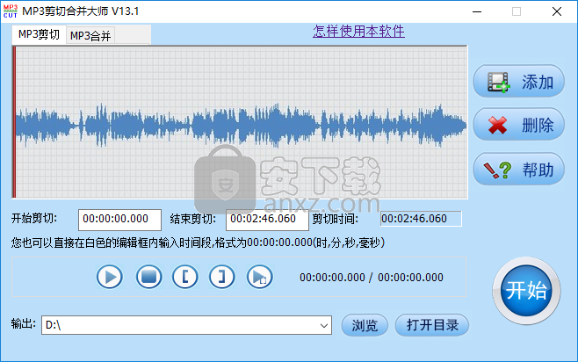Viewport: 578px width, 362px height.
Task: Open the 怎样使用本软件 help link
Action: click(x=358, y=32)
